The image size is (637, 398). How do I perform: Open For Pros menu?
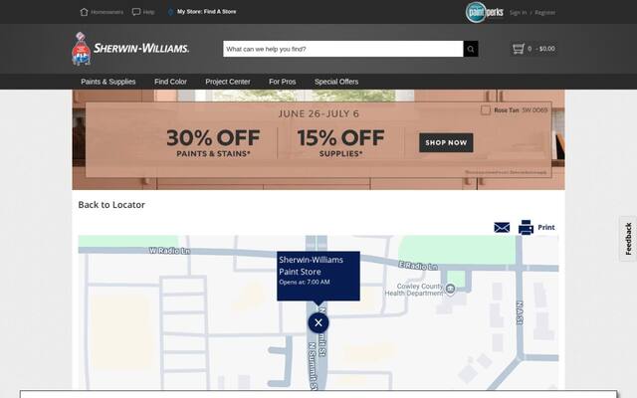(283, 82)
